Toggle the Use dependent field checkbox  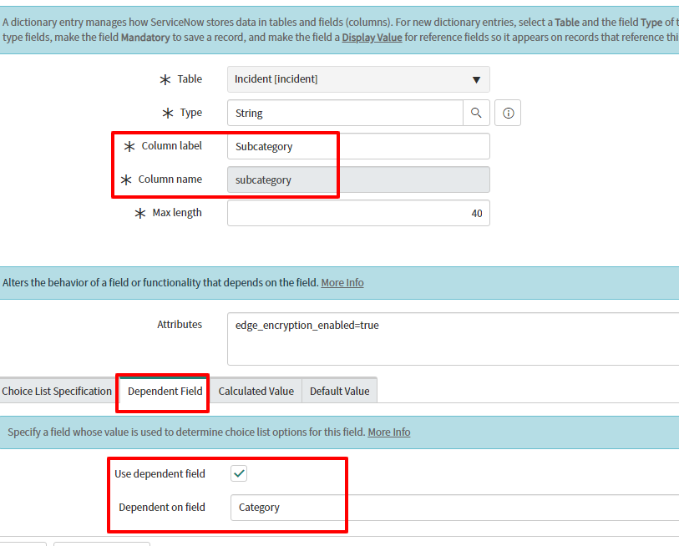(x=239, y=473)
